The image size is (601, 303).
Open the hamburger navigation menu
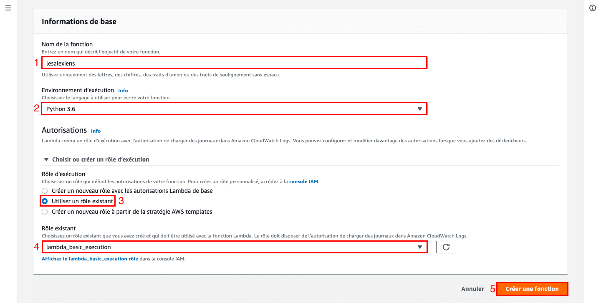point(8,8)
